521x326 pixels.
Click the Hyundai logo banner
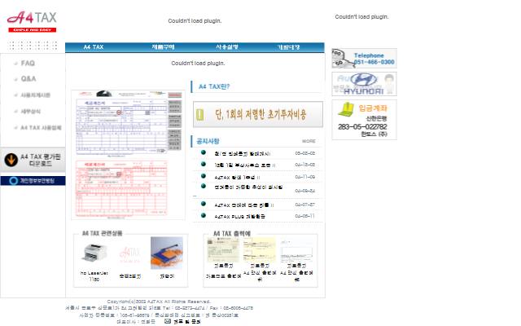[364, 84]
